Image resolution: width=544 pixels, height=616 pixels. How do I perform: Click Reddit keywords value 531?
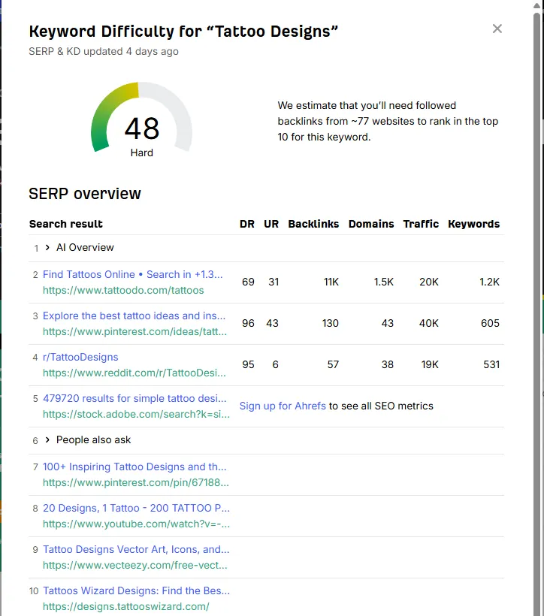(491, 364)
